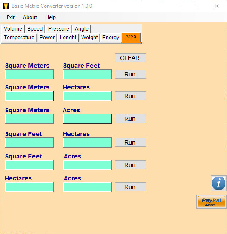Run Hectares to Acres conversion
The image size is (227, 234).
pyautogui.click(x=130, y=187)
